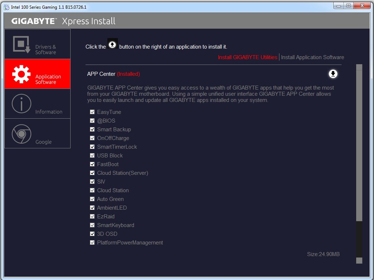Toggle the FastBoot checkbox
This screenshot has width=374, height=280.
pos(92,164)
